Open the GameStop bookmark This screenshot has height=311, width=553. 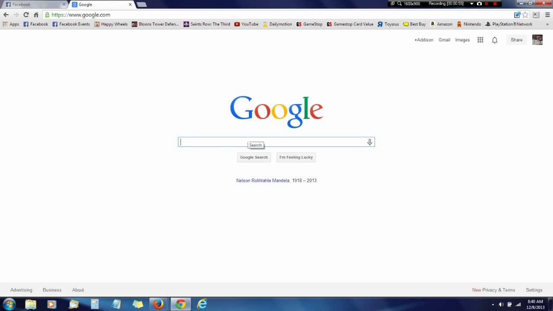309,24
